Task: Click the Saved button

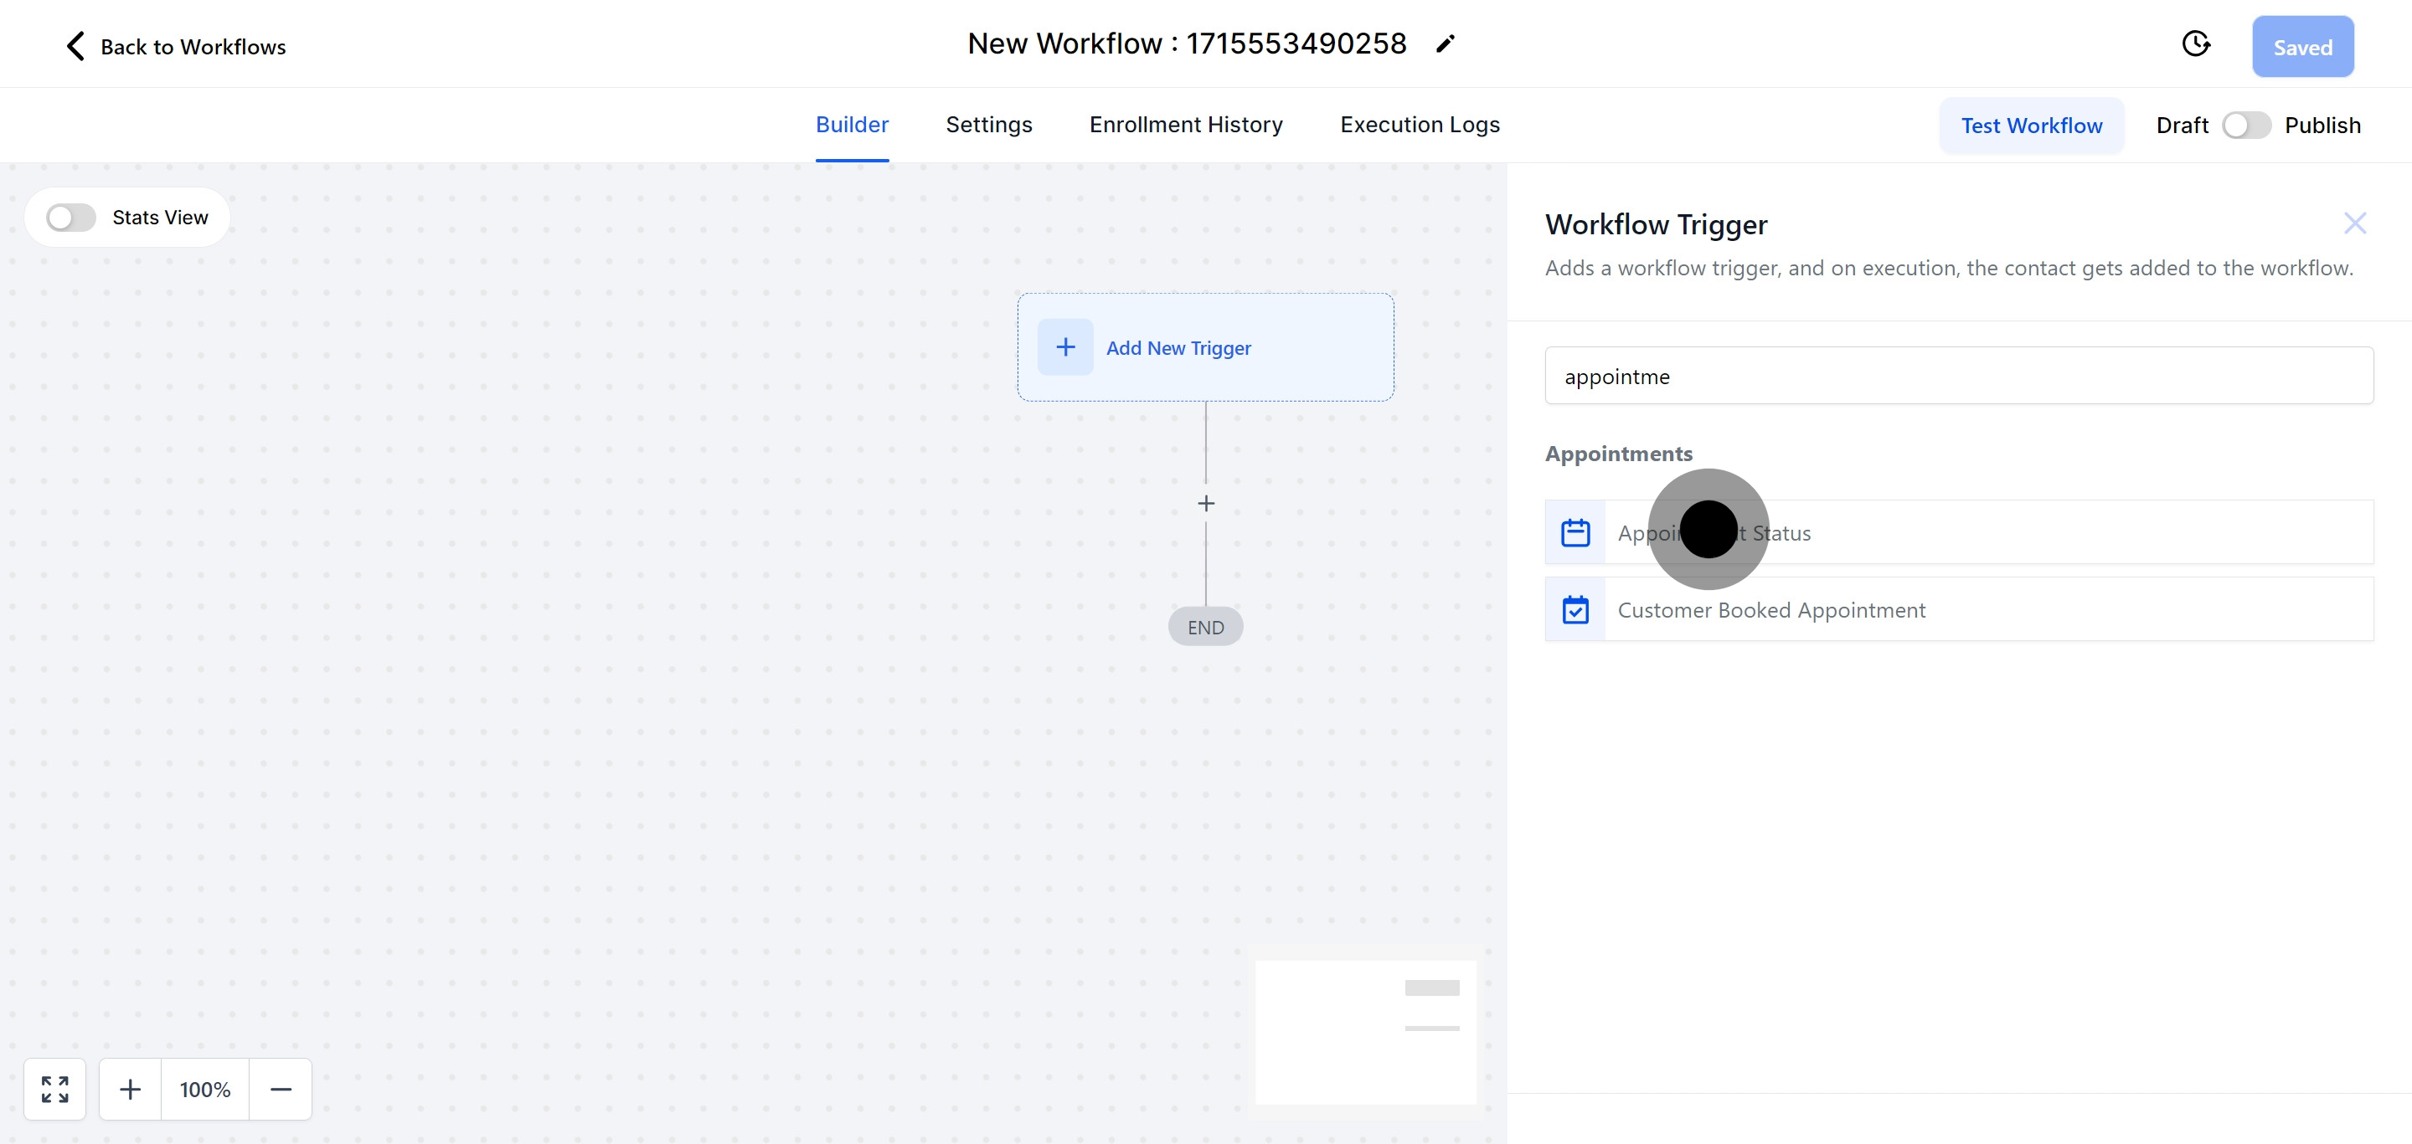Action: tap(2301, 47)
